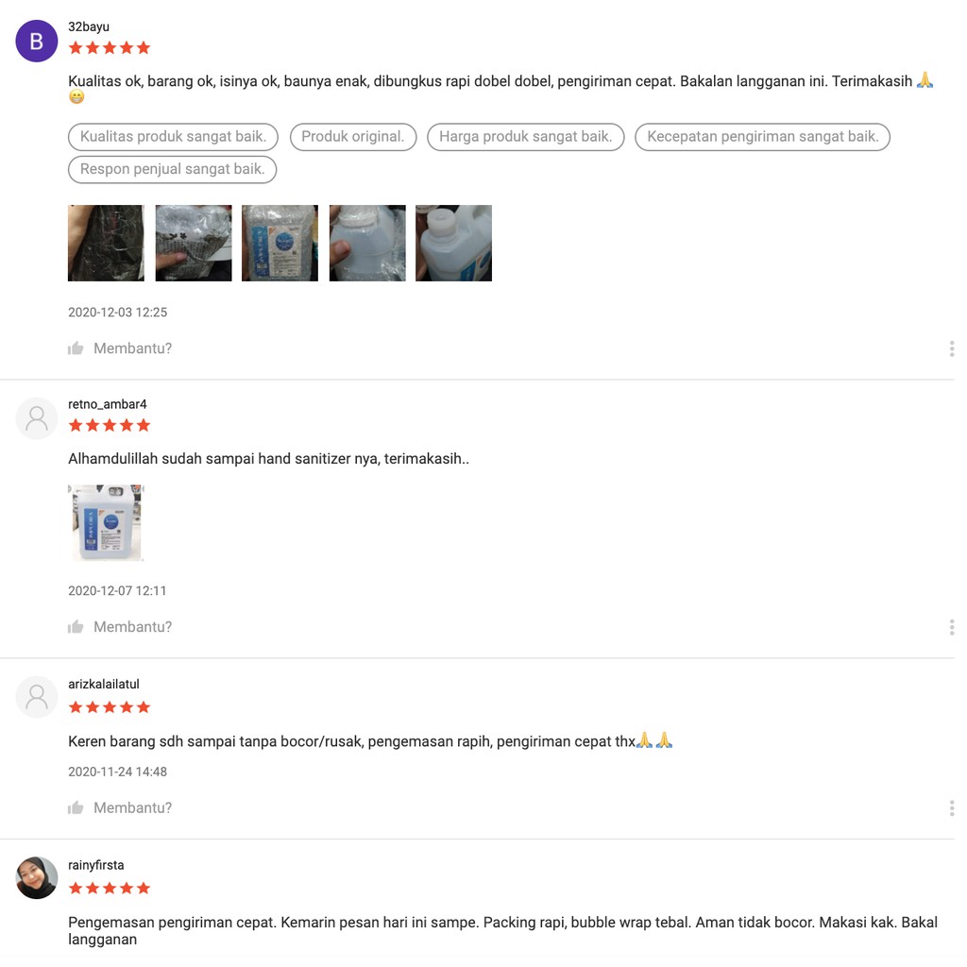Click rainyfirsta's profile photo
This screenshot has height=967, width=967.
tap(37, 877)
